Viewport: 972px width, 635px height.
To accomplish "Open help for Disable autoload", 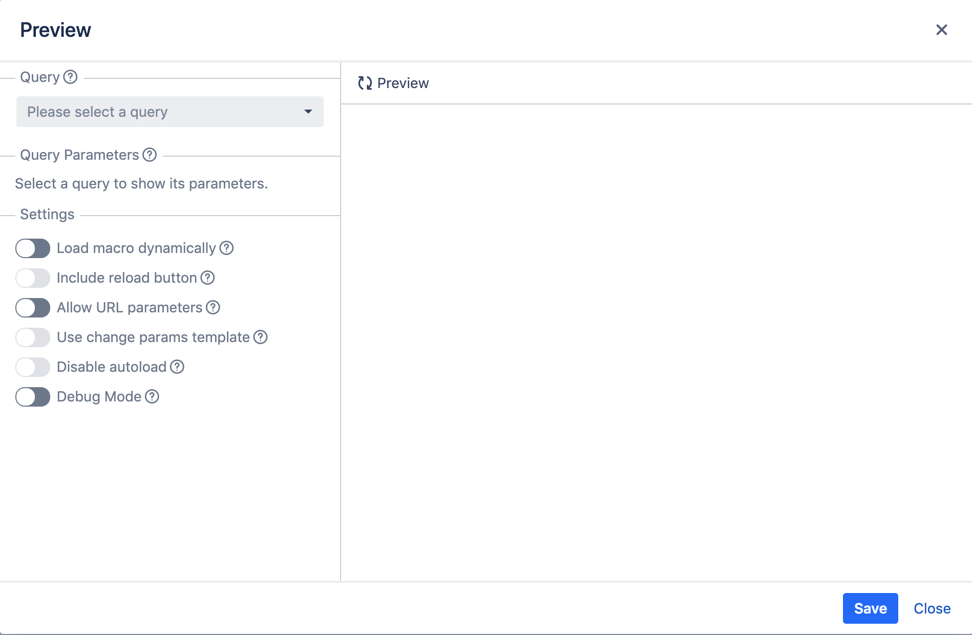I will tap(177, 367).
